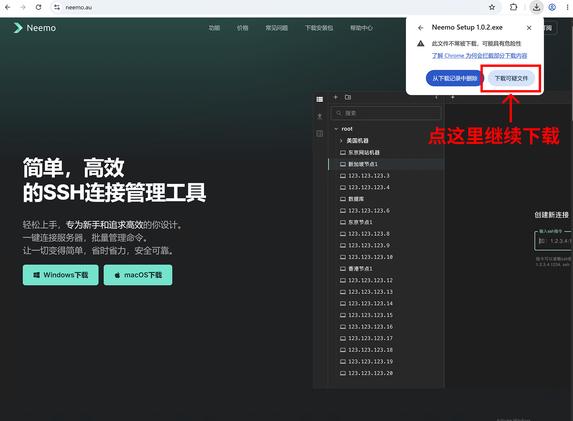Open the upload icon in the sidebar
The width and height of the screenshot is (573, 421).
click(320, 116)
